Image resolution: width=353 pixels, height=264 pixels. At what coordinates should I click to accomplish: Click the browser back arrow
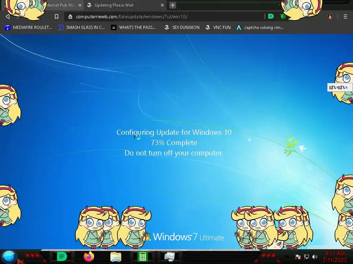(8, 16)
